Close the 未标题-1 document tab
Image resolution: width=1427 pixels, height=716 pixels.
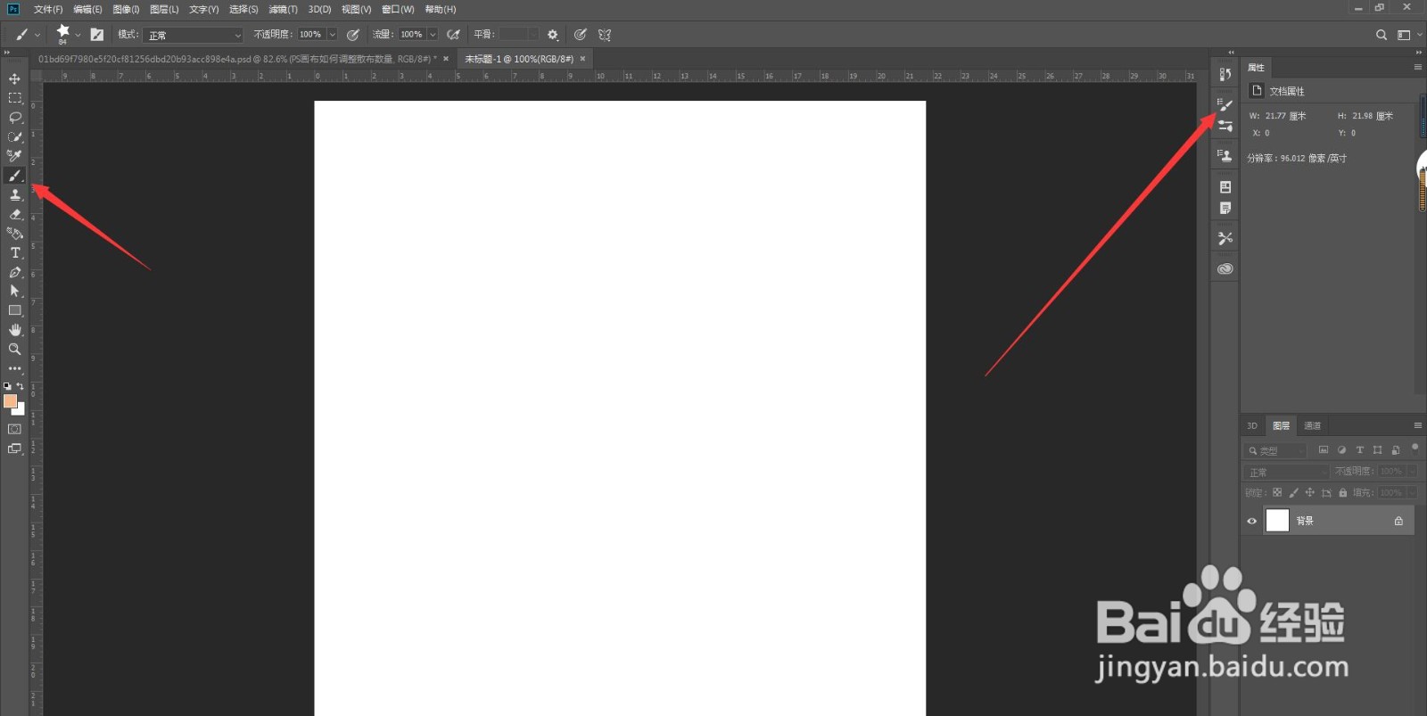click(x=583, y=59)
